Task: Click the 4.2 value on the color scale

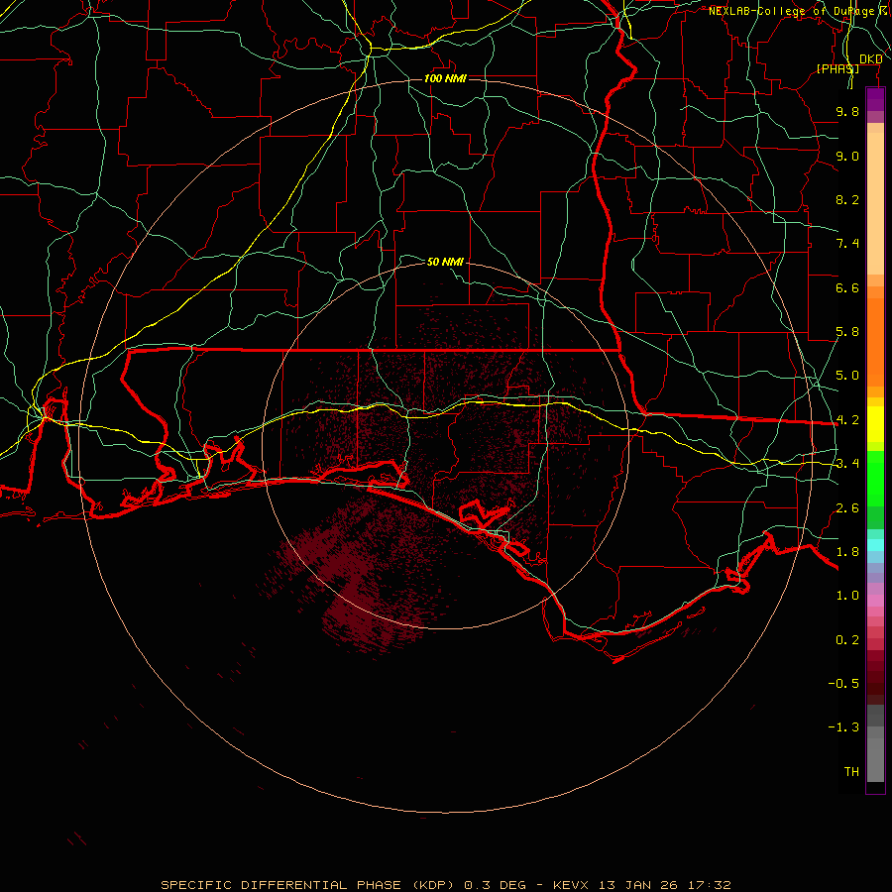Action: point(847,420)
